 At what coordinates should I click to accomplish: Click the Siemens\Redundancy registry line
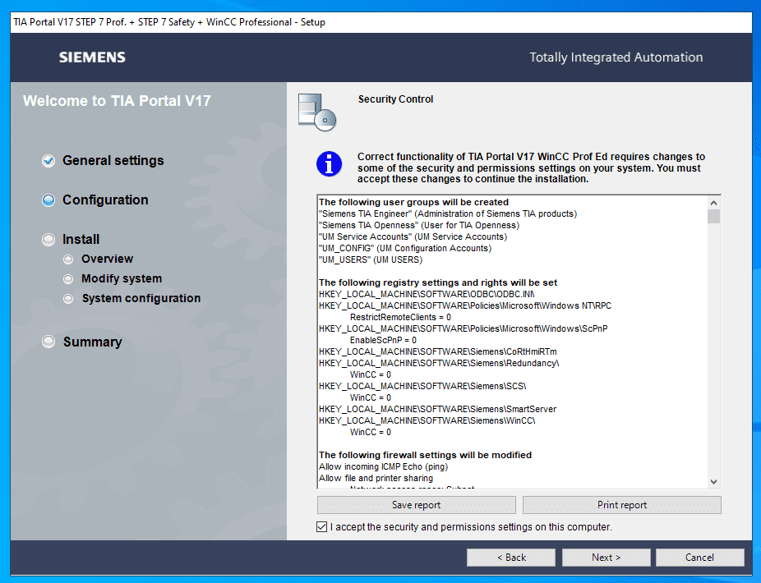point(439,363)
